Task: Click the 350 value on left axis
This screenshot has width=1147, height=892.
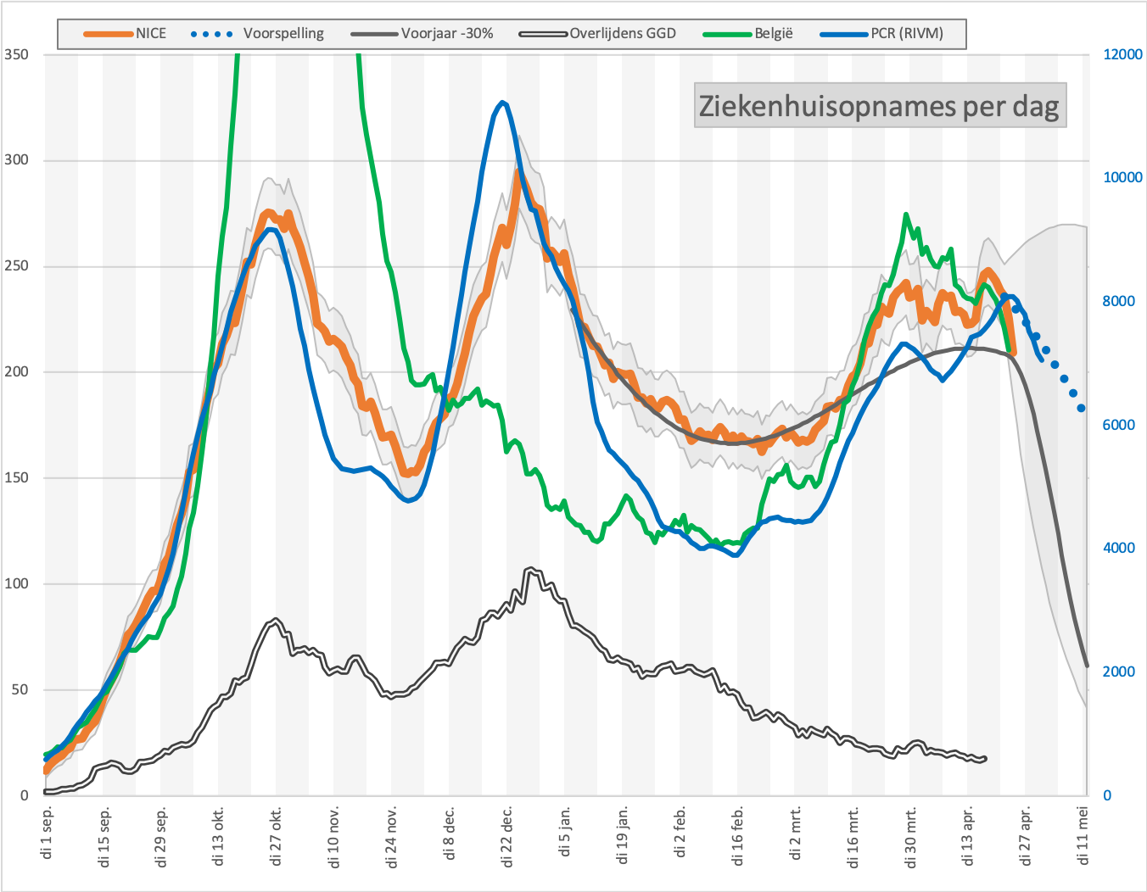Action: click(16, 54)
